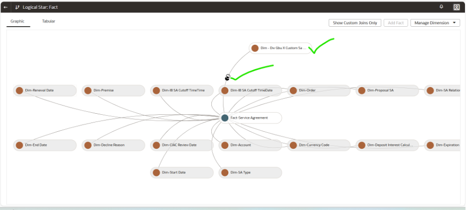Click the back arrow in header

coord(6,7)
